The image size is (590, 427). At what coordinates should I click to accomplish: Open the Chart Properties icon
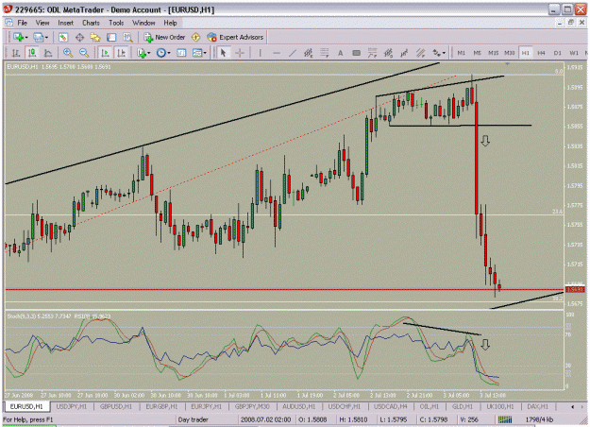click(181, 53)
